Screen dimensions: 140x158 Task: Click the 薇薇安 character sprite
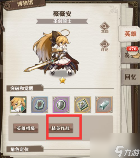point(52,52)
